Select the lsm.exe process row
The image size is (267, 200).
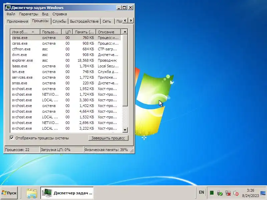click(66, 72)
